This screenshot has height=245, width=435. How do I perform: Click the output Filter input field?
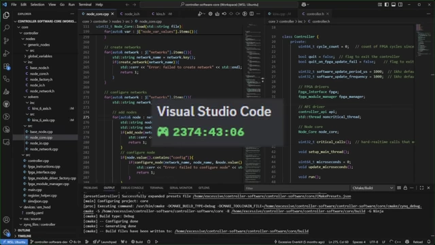pos(296,188)
